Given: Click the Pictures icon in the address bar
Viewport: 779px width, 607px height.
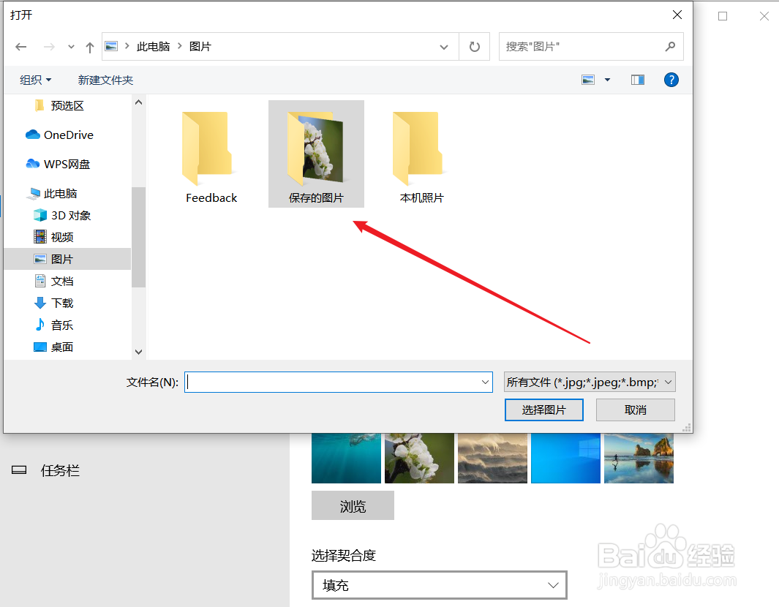Looking at the screenshot, I should point(111,46).
